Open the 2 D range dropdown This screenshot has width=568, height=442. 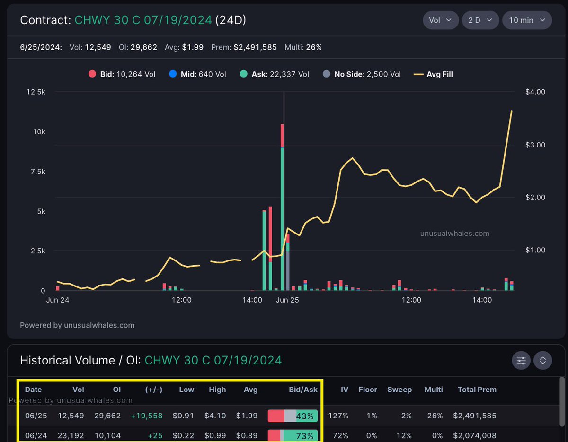(x=480, y=20)
